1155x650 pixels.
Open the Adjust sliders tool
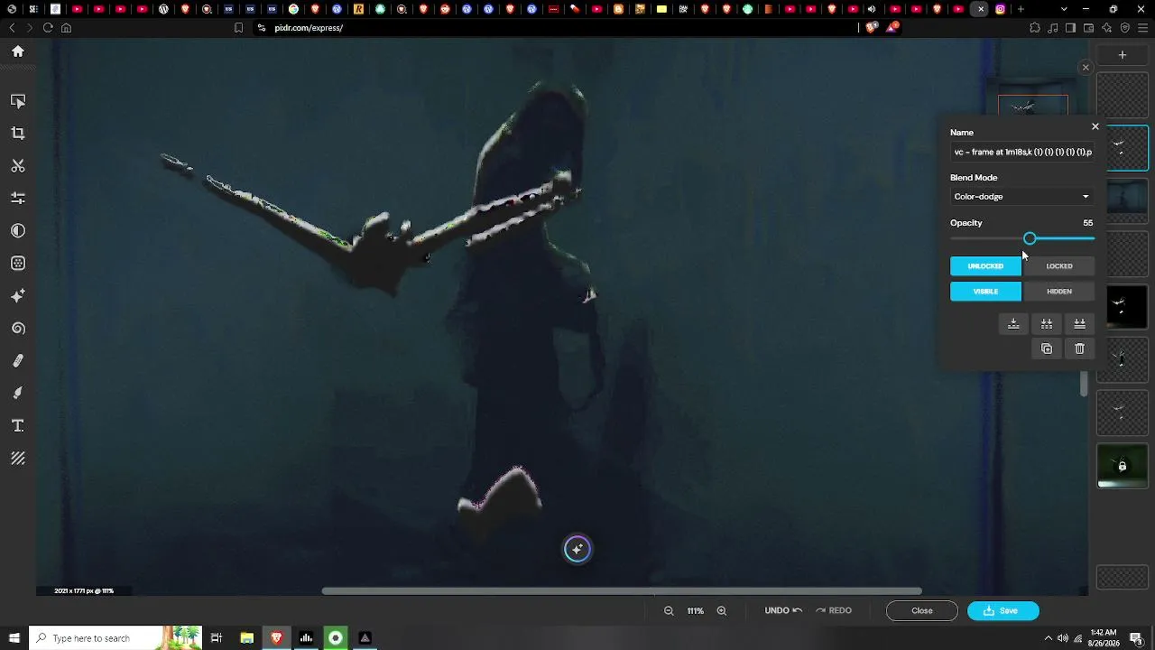pos(18,199)
